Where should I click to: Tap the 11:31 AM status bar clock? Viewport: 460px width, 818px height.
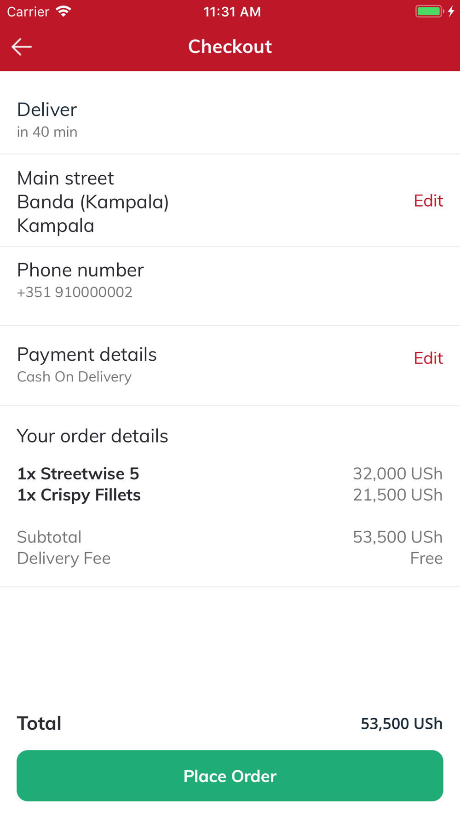232,12
